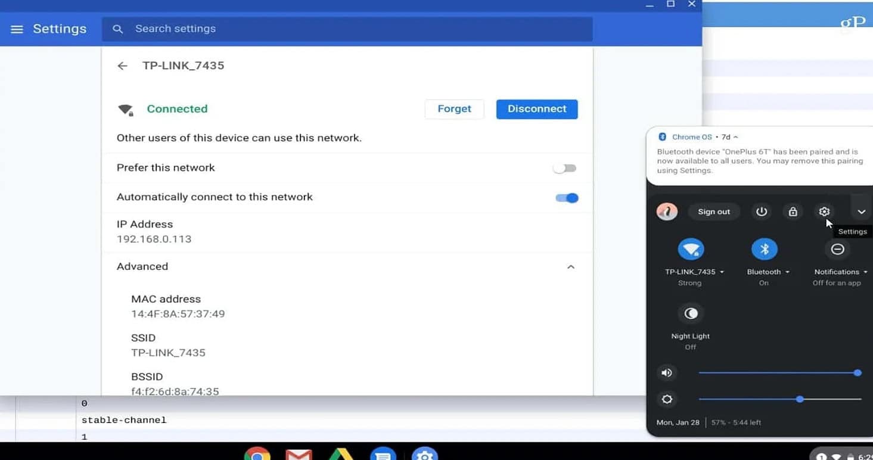Toggle Prefer this network switch

coord(565,169)
